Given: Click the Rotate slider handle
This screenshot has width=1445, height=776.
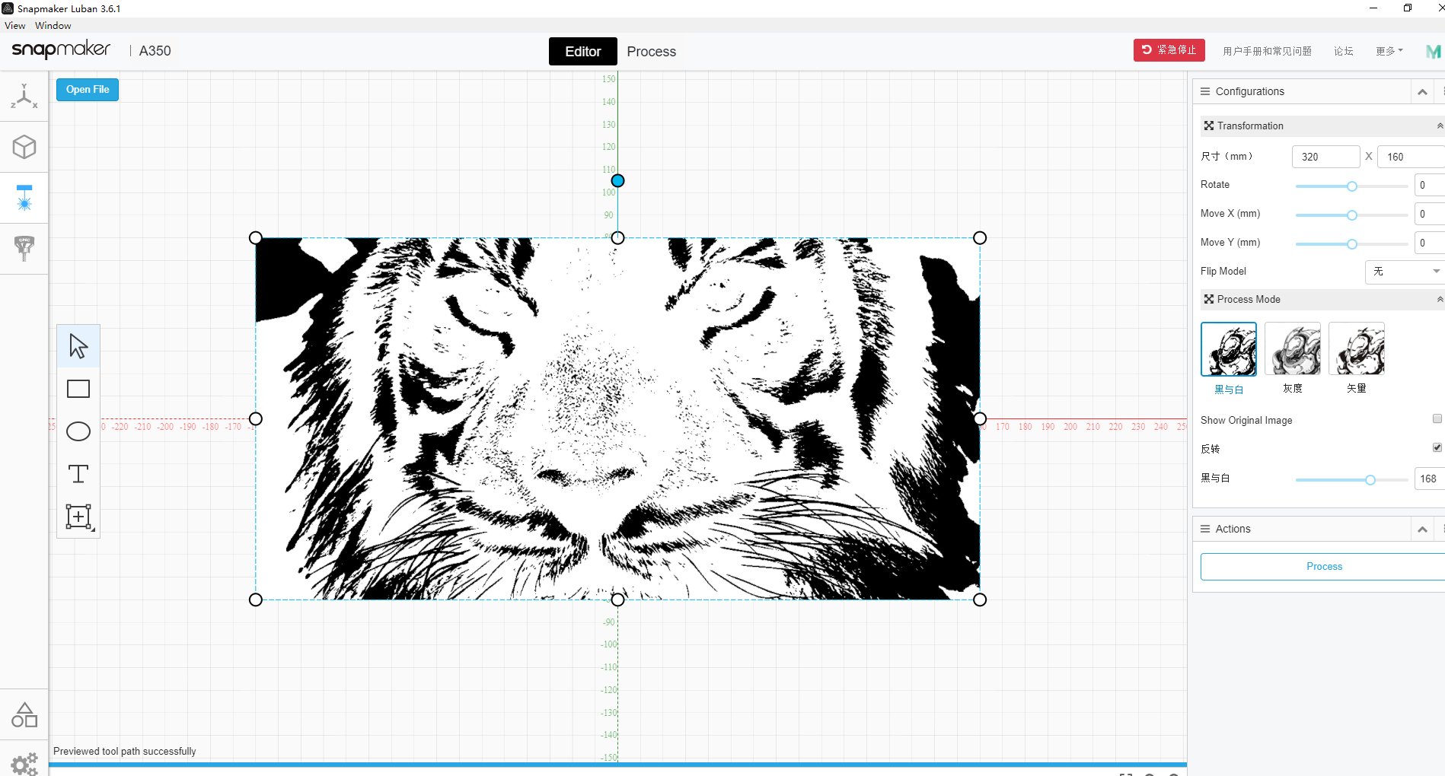Looking at the screenshot, I should (1352, 186).
